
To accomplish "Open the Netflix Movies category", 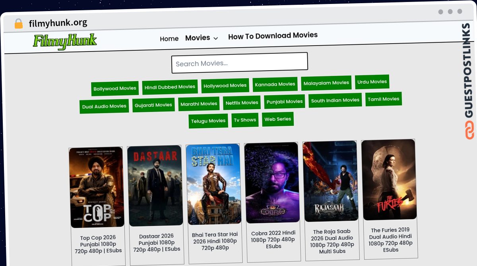I will click(242, 103).
